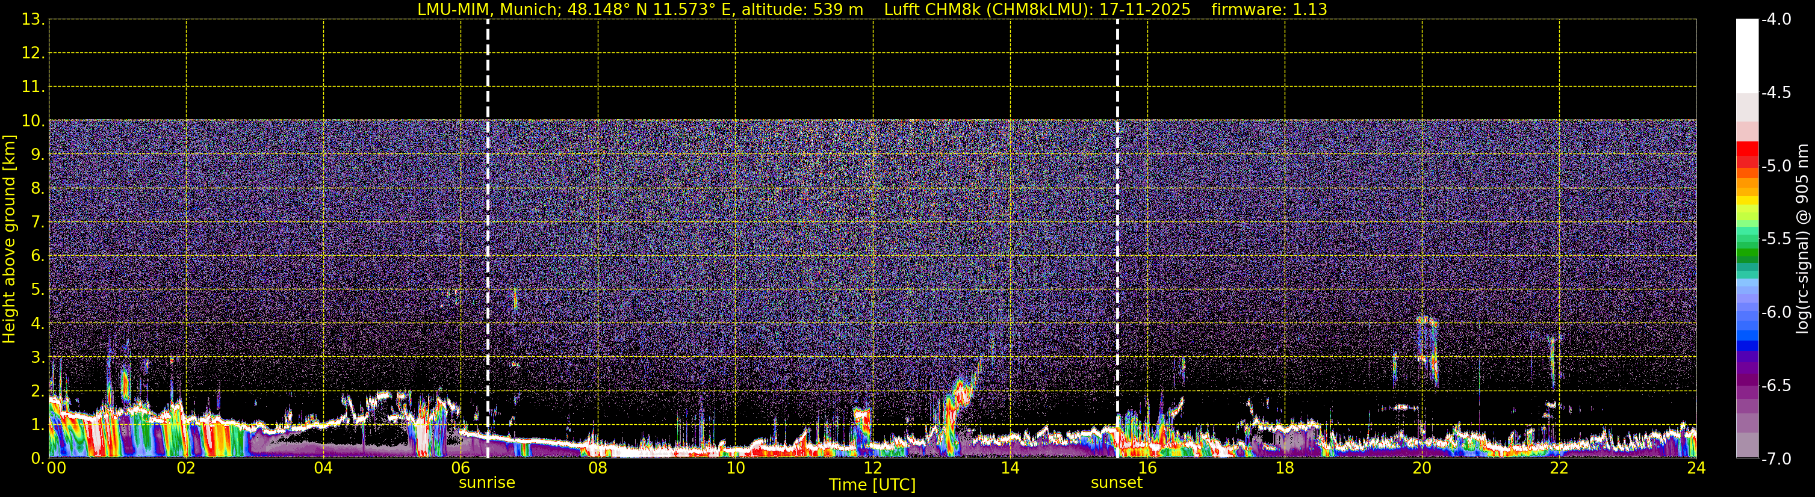
Task: Click the time axis tick '08'
Action: (x=598, y=468)
